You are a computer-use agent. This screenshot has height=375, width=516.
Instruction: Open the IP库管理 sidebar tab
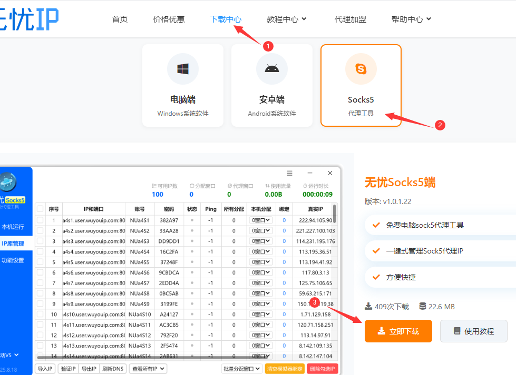coord(14,243)
